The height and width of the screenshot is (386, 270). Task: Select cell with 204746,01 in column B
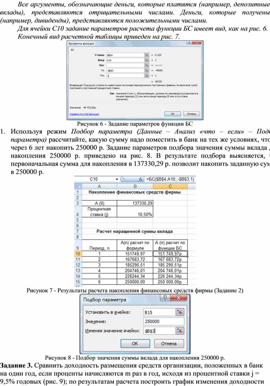point(135,270)
